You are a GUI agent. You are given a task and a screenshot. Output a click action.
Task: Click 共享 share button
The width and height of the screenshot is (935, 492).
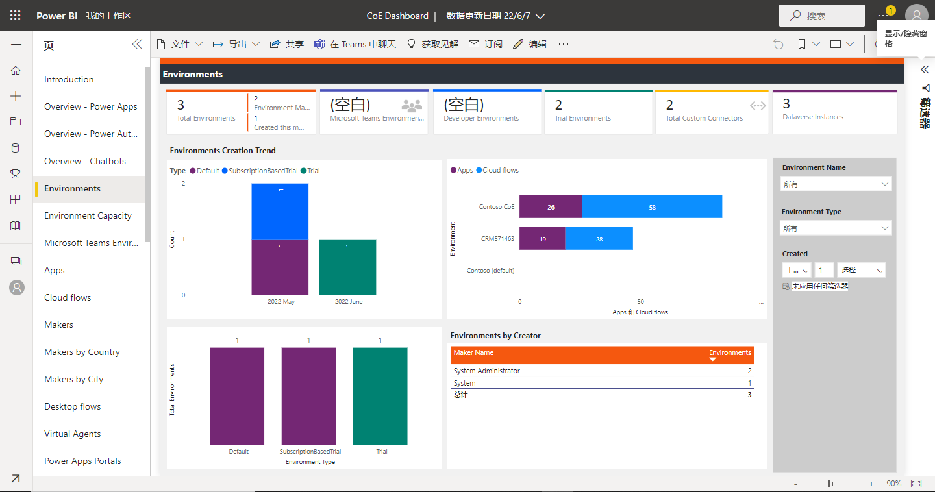pyautogui.click(x=287, y=44)
